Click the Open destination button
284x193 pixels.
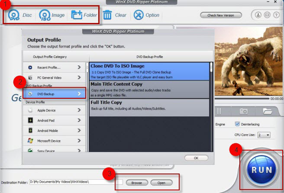(x=161, y=183)
